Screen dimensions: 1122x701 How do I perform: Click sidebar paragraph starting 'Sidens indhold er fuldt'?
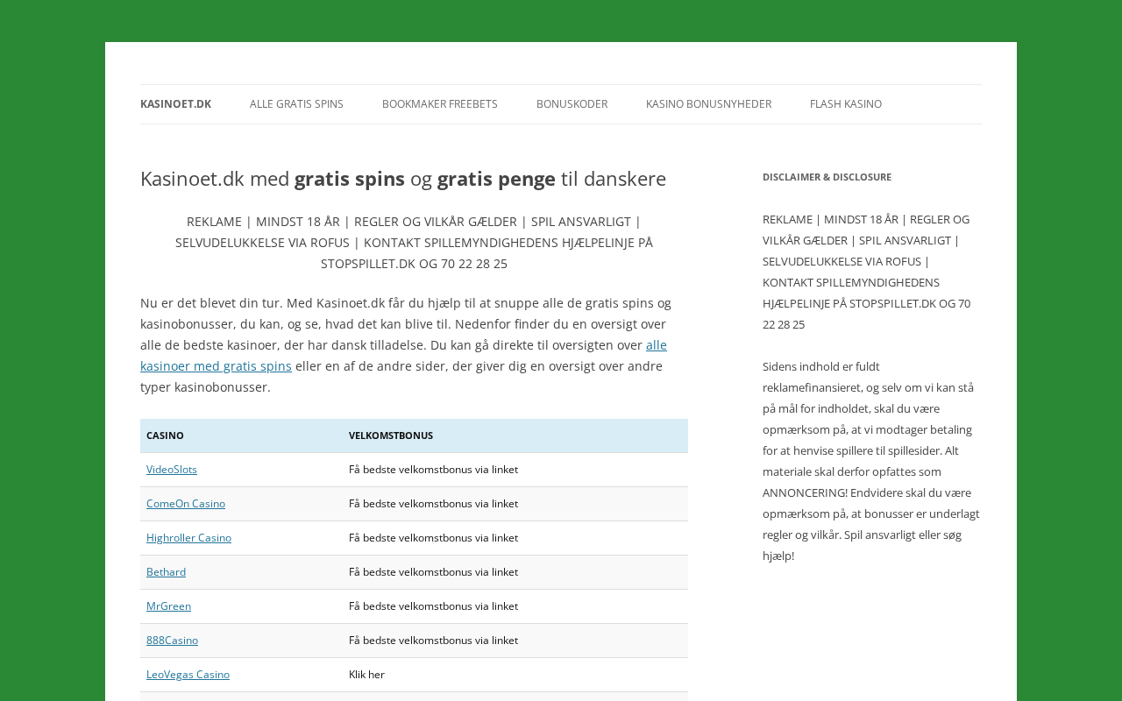(x=871, y=461)
